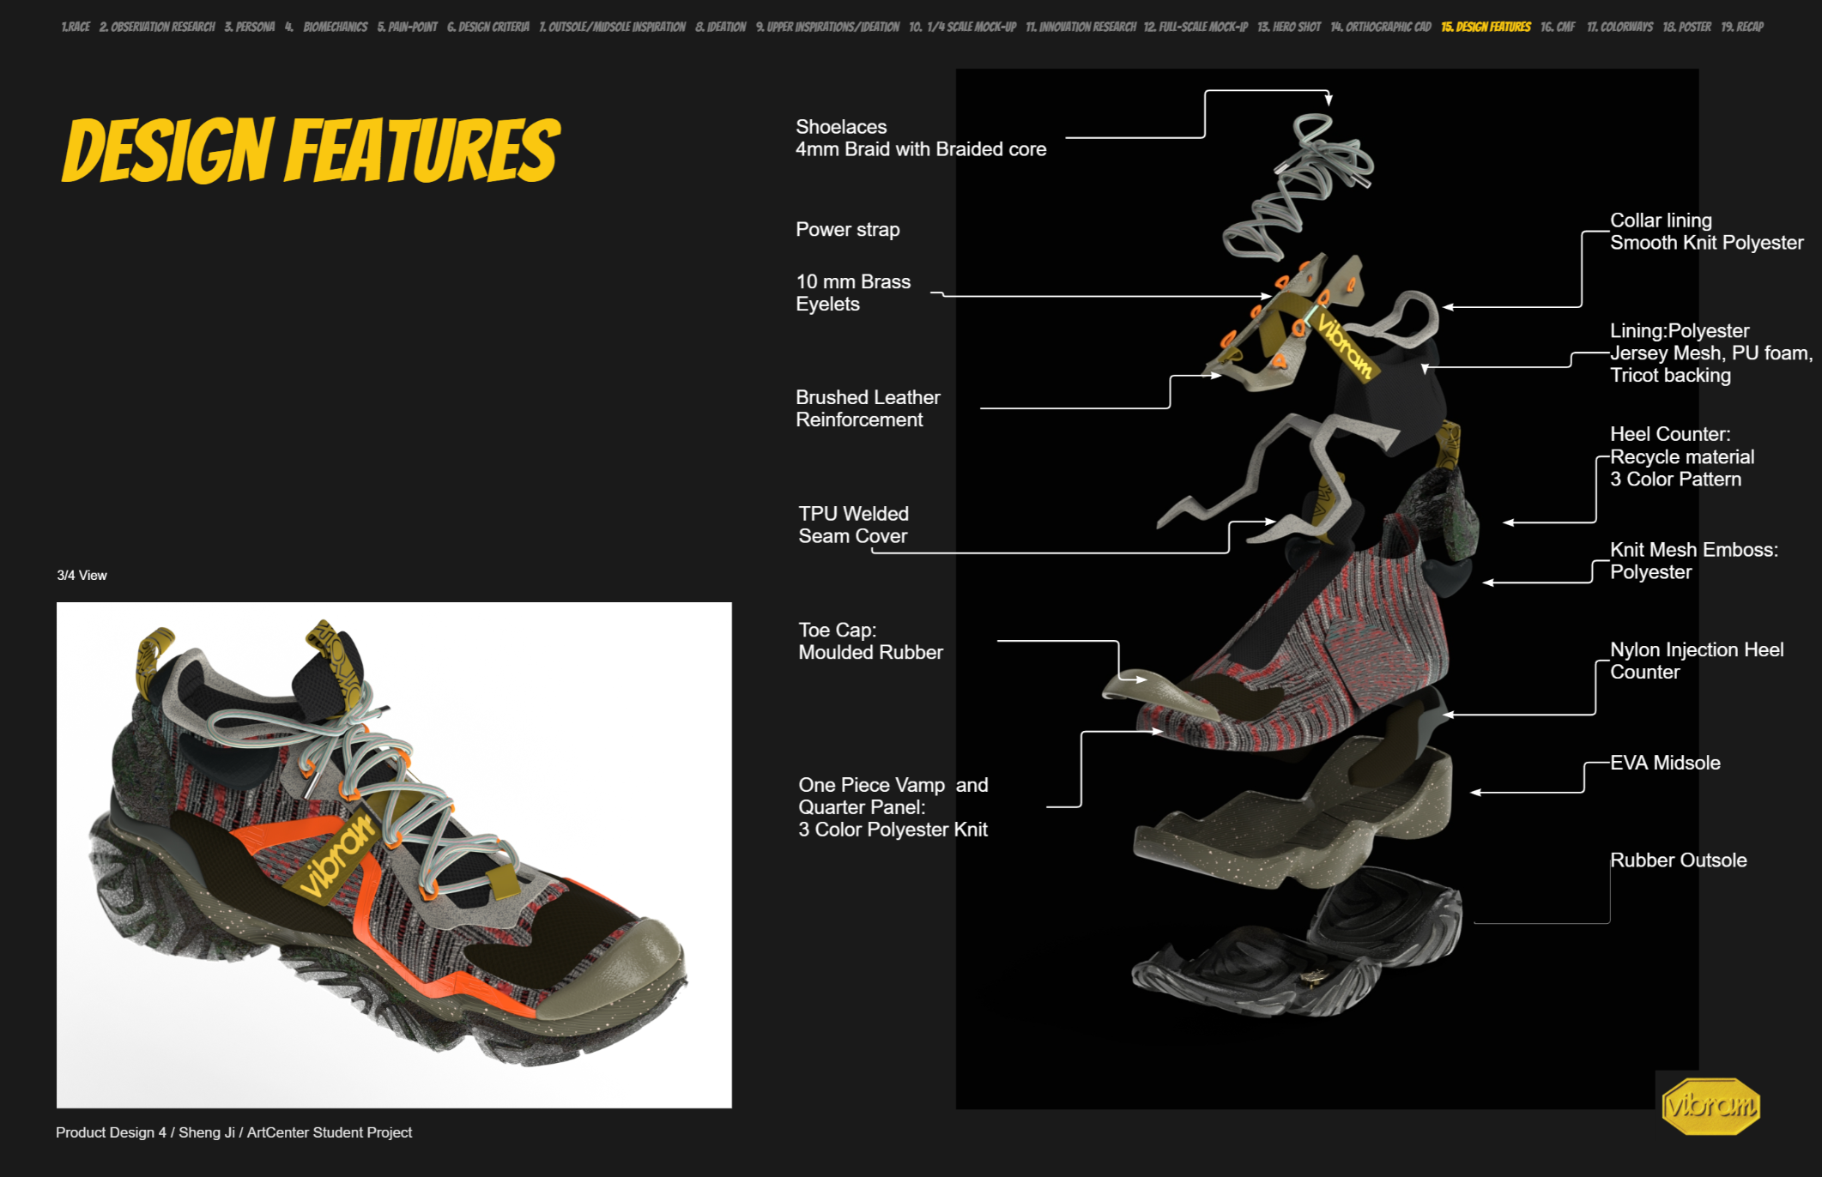Jump to '10. 1/4 Scale Mock-Up'

[963, 27]
